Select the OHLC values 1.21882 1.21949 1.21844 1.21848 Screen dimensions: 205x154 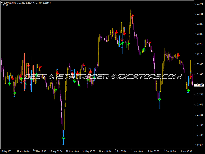[34, 3]
